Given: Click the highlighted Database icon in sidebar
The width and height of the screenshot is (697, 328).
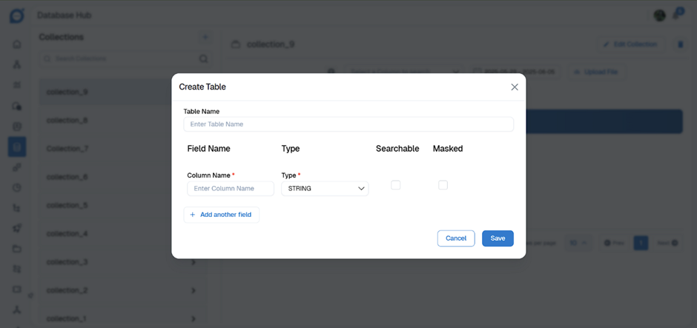Looking at the screenshot, I should tap(17, 147).
